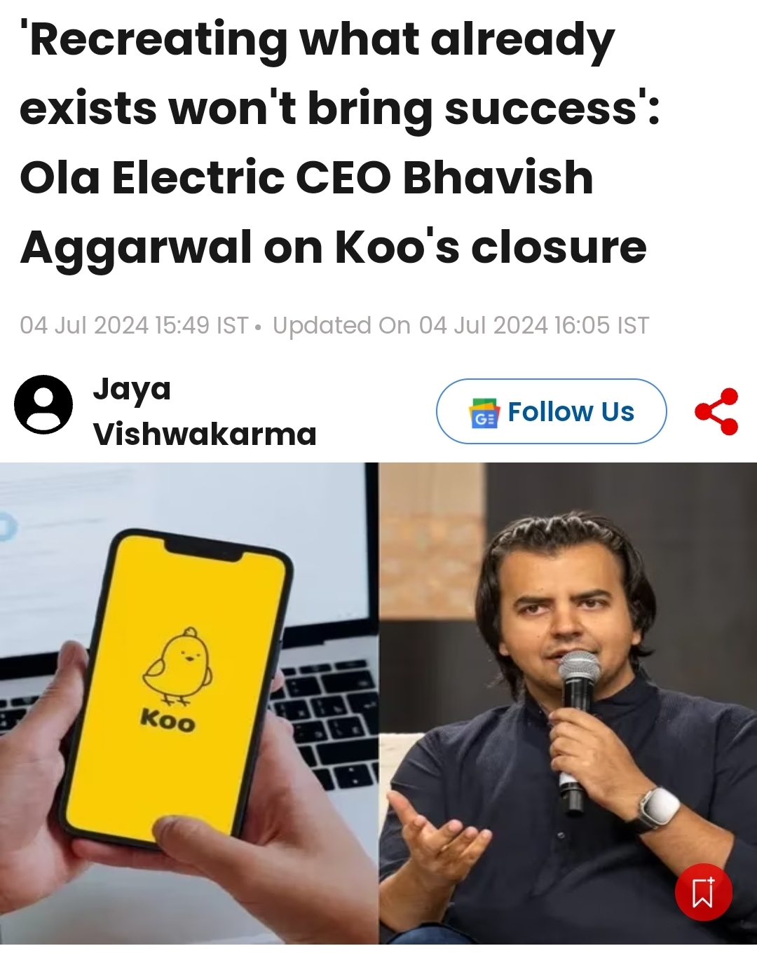Viewport: 757px width, 953px height.
Task: Click headline line 'Recreating what already'
Action: (317, 40)
